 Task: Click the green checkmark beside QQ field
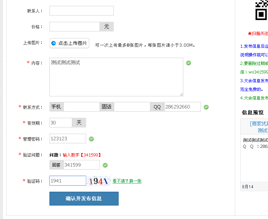coord(206,107)
